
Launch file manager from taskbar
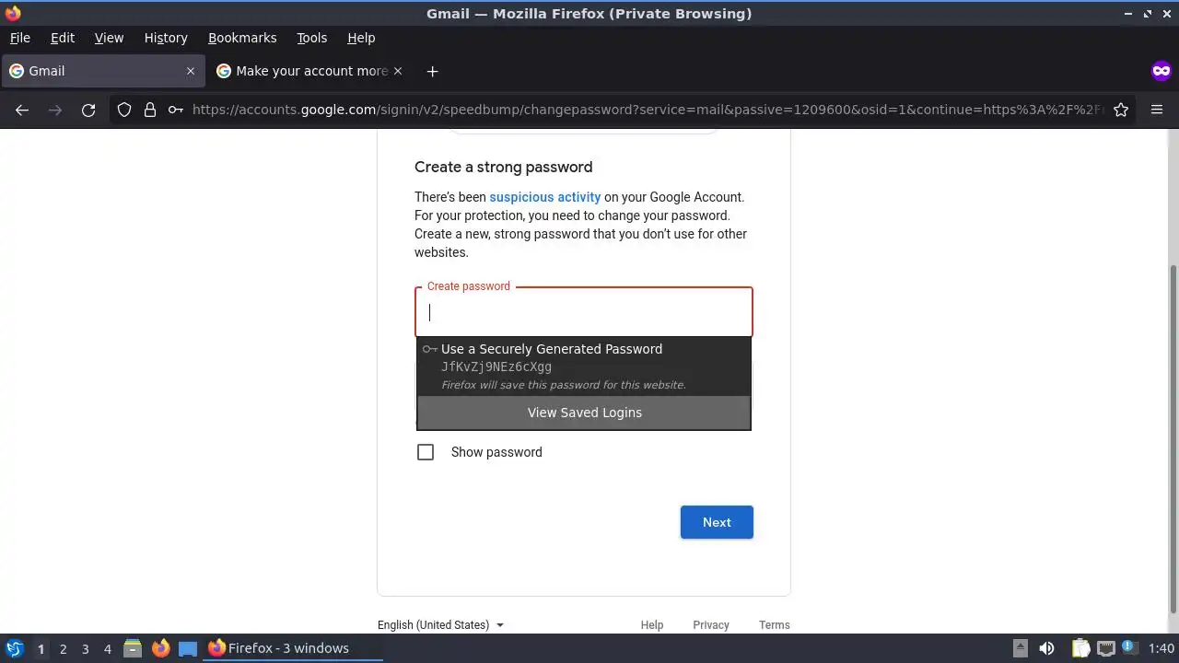pyautogui.click(x=133, y=648)
